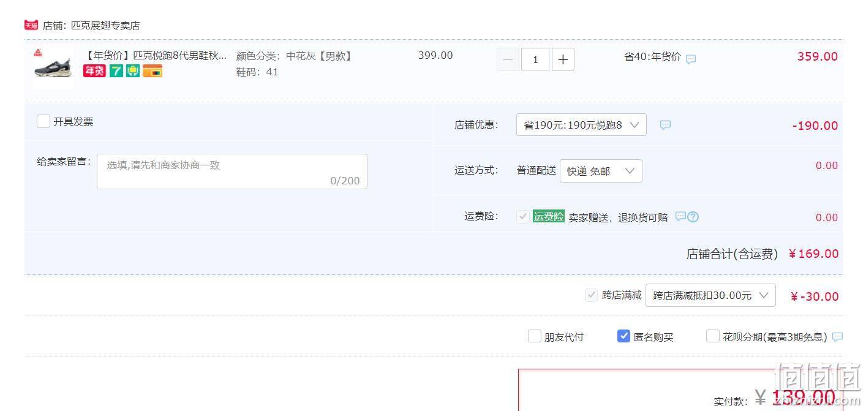Click the 359.00 item subtotal price
This screenshot has width=866, height=411.
click(x=817, y=56)
